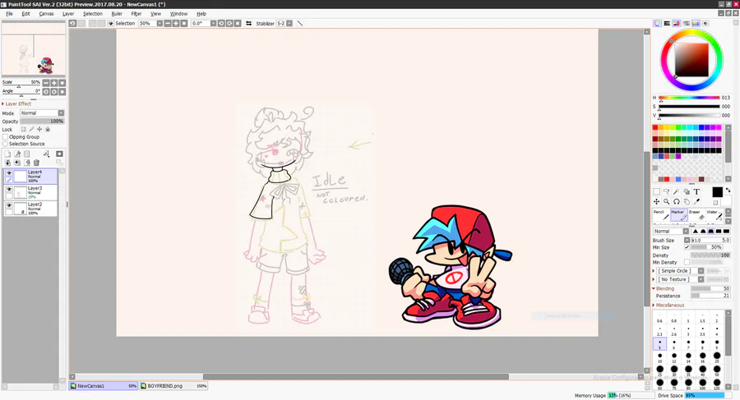Select the Rotate view tool

[x=677, y=201]
